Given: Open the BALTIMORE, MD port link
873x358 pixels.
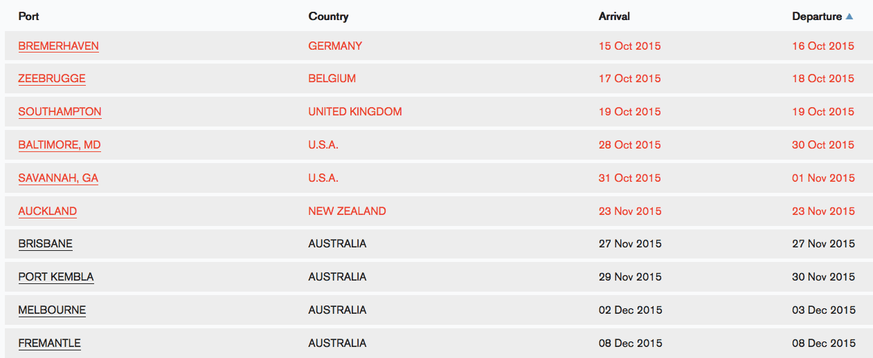Looking at the screenshot, I should pos(60,145).
